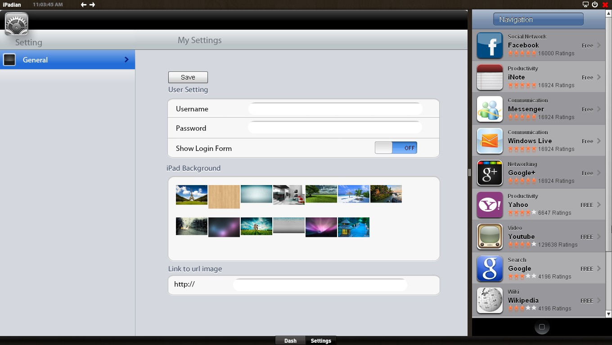This screenshot has width=612, height=345.
Task: Click the back arrow in top bar
Action: pyautogui.click(x=84, y=4)
